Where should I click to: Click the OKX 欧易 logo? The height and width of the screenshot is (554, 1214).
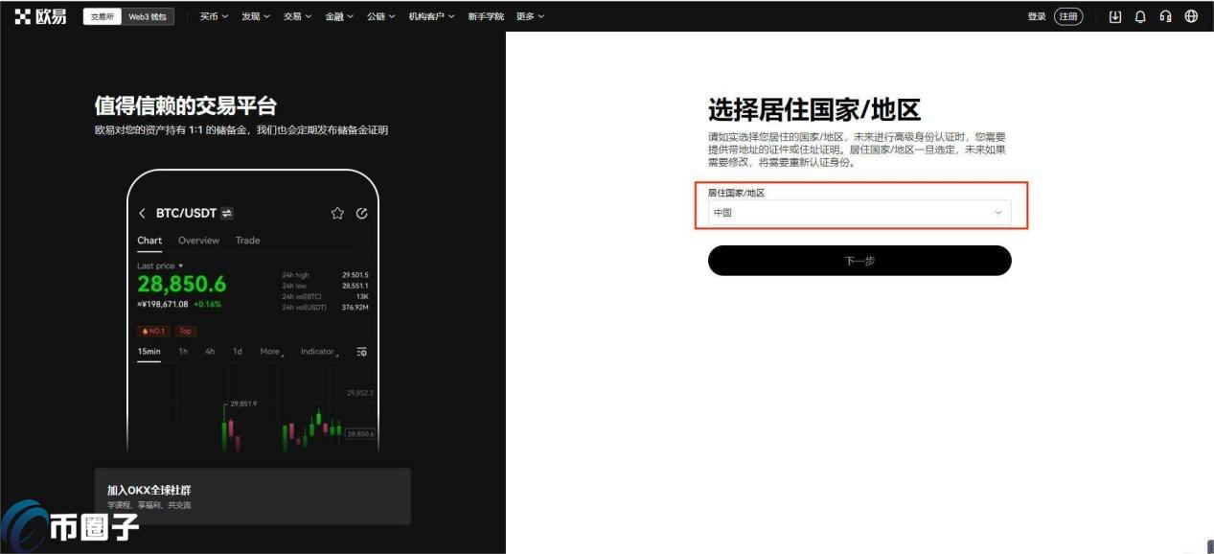(40, 16)
